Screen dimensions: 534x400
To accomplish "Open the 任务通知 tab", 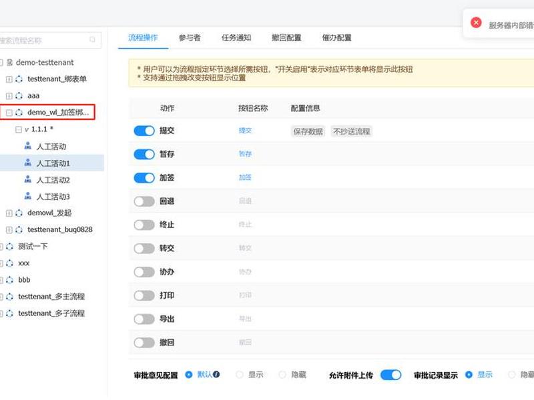I will (236, 37).
